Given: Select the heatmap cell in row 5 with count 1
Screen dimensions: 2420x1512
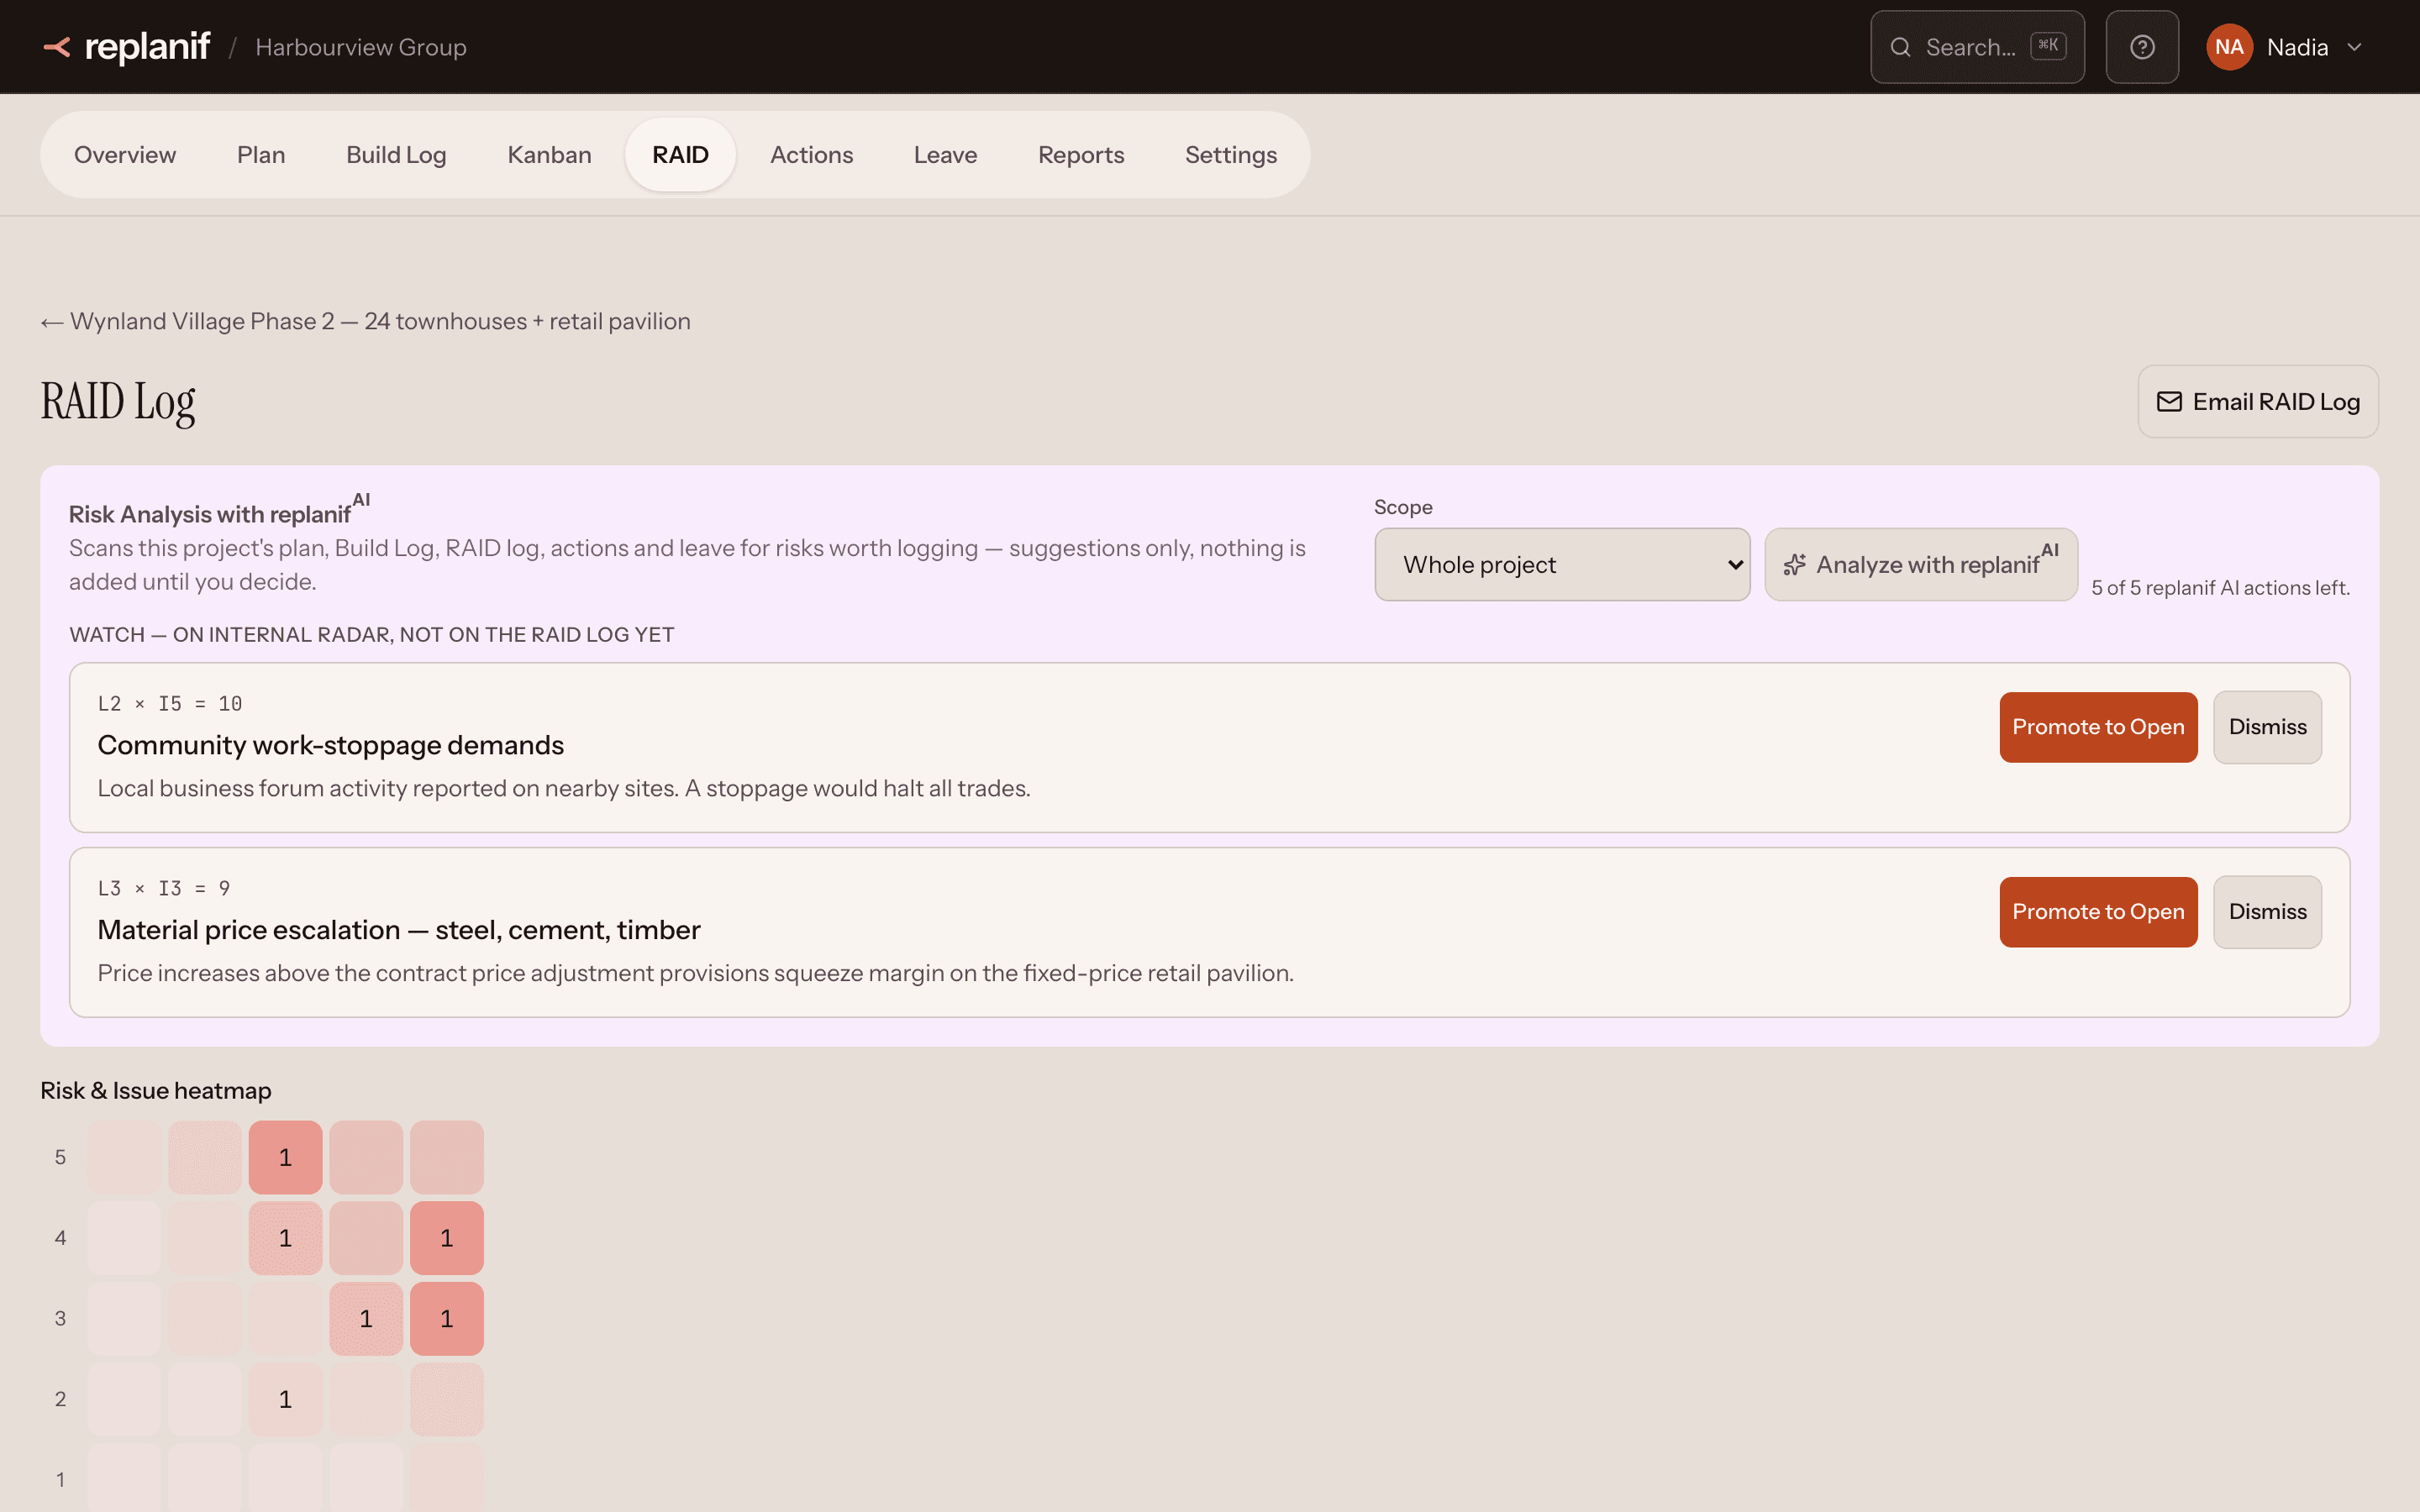Looking at the screenshot, I should tap(285, 1157).
